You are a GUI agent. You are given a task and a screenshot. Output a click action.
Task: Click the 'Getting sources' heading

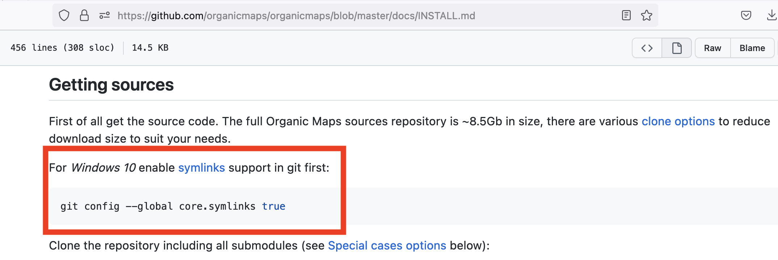[x=111, y=85]
